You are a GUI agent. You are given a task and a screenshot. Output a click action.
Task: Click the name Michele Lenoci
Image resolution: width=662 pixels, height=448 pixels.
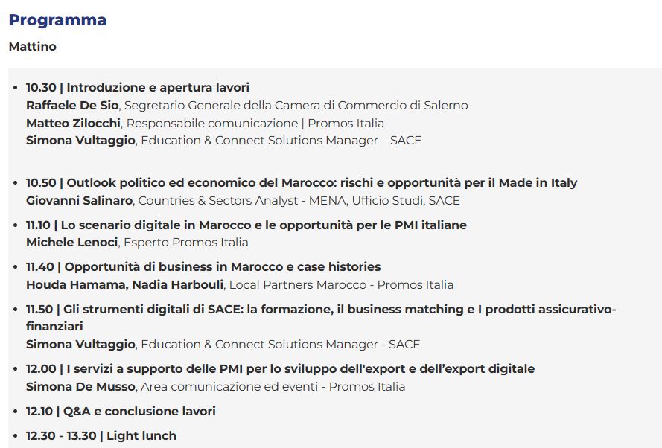tap(72, 242)
